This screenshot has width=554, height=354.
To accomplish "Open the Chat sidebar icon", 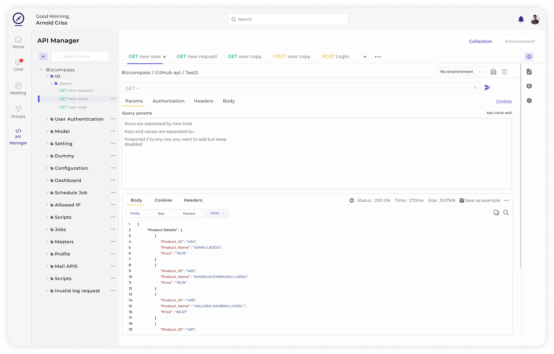I will [18, 65].
